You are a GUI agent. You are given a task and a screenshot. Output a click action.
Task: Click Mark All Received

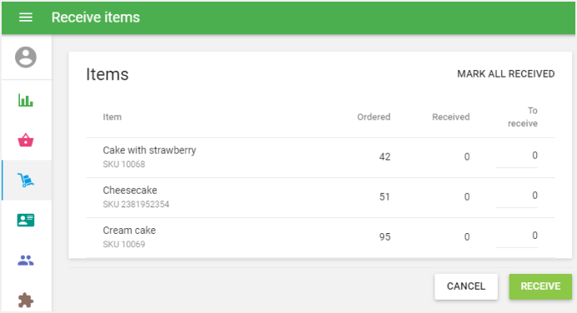click(505, 74)
